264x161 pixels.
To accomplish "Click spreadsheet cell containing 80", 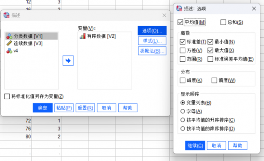I will (16, 136).
